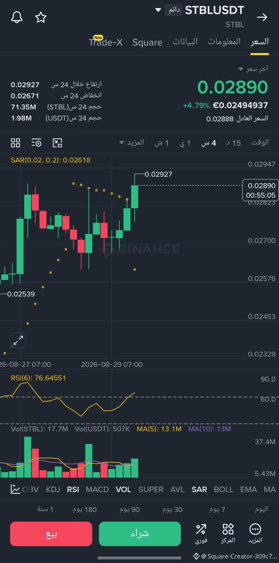This screenshot has height=563, width=279.
Task: Tap the 24h high value 0.02927
Action: coord(25,85)
